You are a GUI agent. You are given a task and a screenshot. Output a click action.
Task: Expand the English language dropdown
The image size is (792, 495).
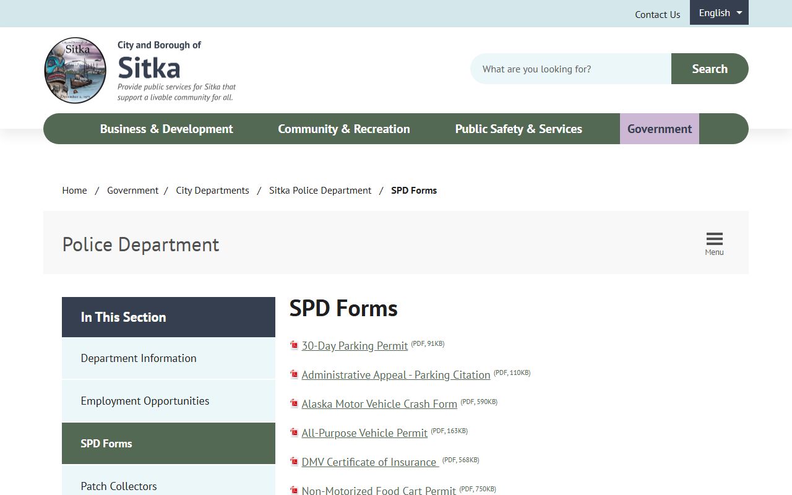pyautogui.click(x=719, y=12)
